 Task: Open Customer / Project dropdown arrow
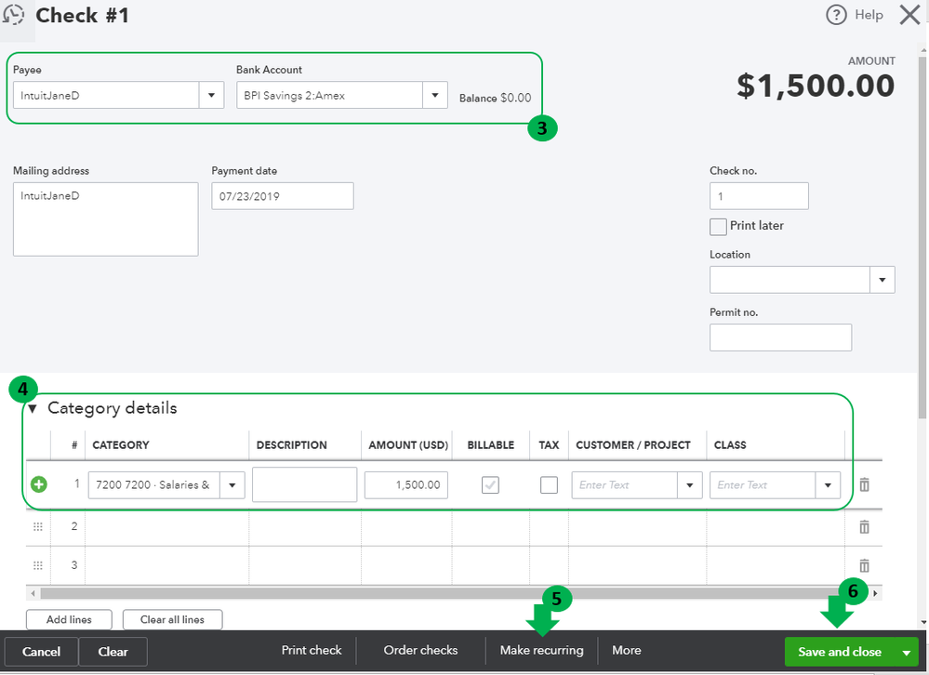690,485
